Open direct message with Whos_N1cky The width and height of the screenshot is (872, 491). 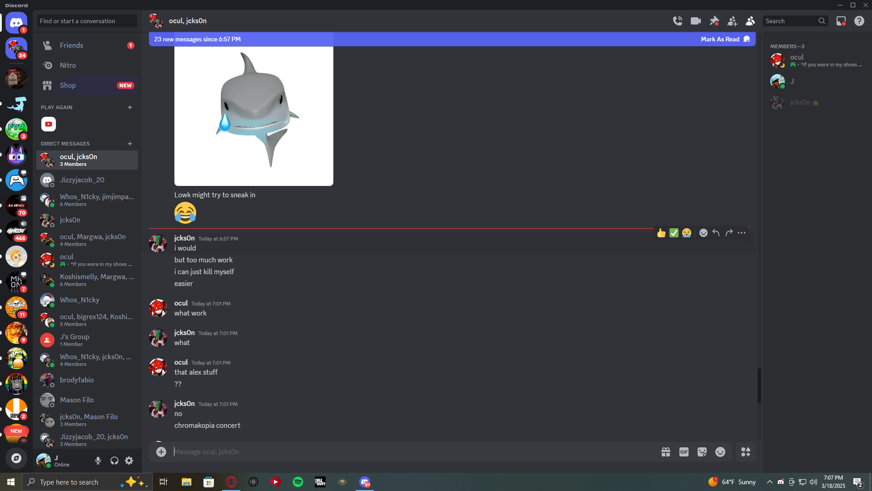(87, 300)
